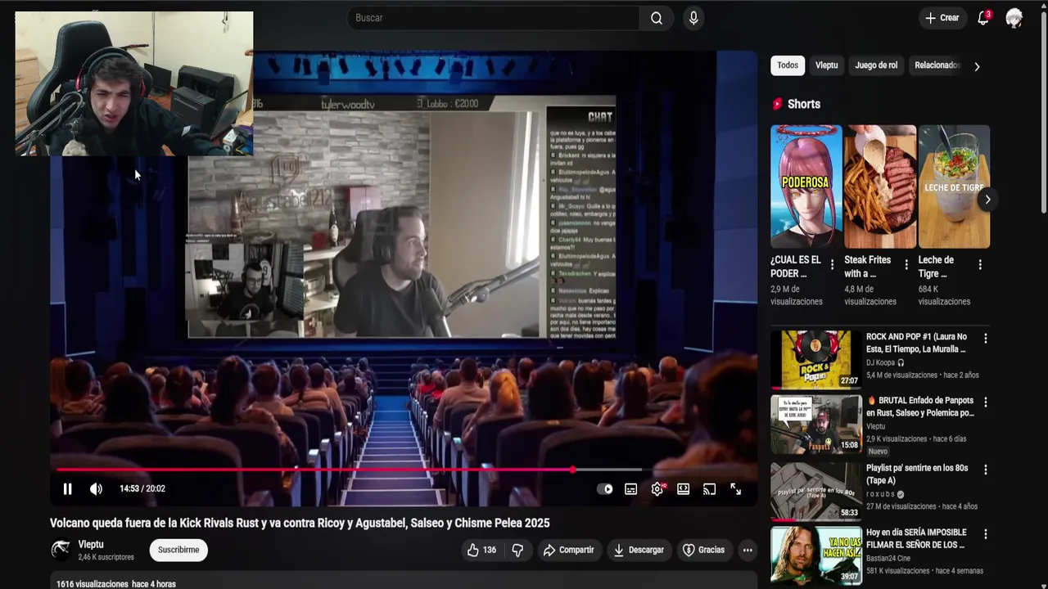
Task: Open notifications bell
Action: (983, 18)
